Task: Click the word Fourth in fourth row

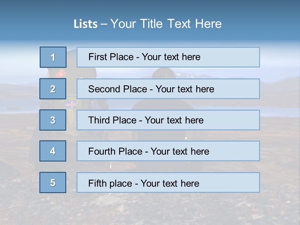Action: tap(102, 151)
